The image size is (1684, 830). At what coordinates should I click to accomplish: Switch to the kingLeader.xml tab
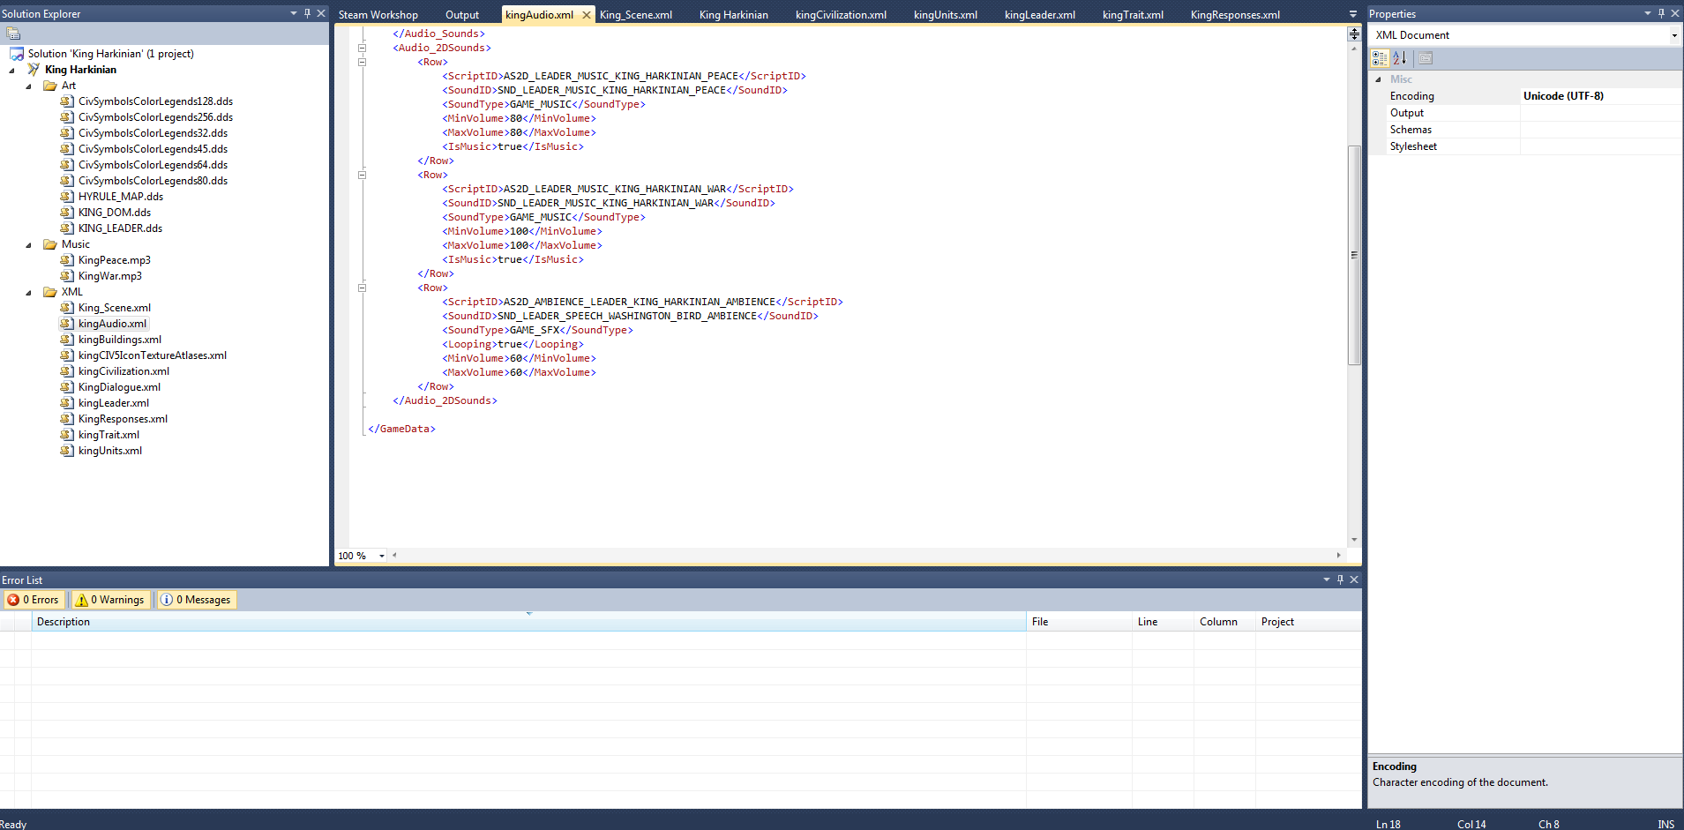tap(1039, 15)
